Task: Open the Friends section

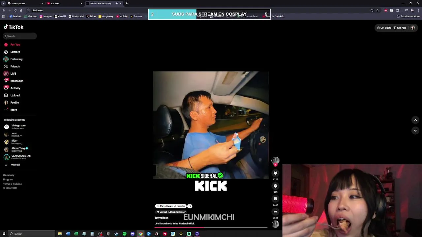Action: (x=12, y=66)
